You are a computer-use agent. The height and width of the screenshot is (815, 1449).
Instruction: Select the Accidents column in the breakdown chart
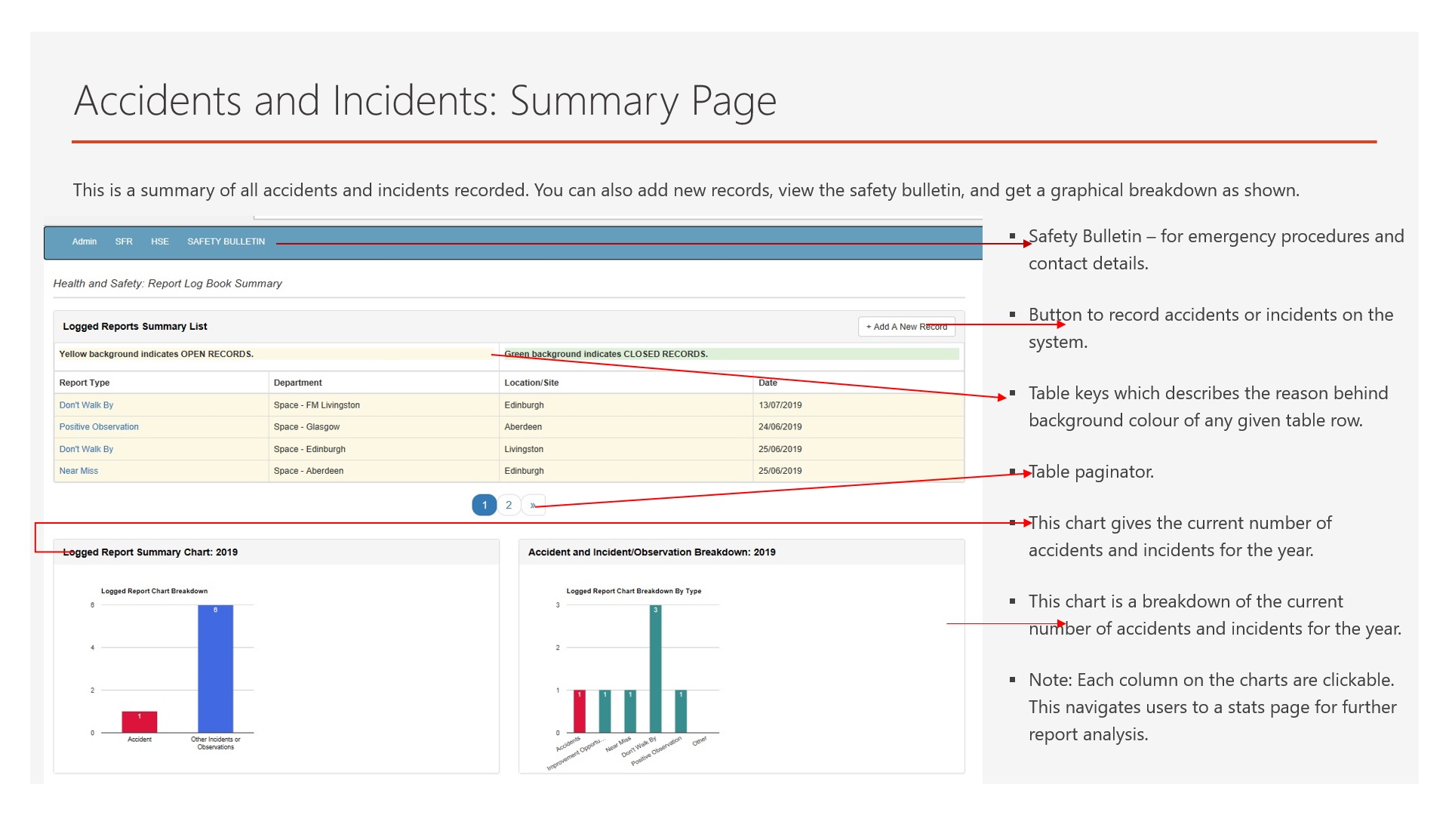[579, 711]
